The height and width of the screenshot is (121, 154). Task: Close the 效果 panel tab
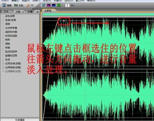(23, 12)
